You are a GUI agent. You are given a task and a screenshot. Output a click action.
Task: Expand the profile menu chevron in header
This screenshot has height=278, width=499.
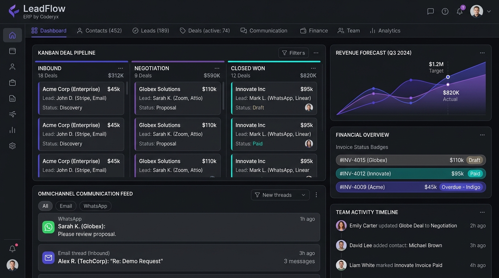[x=489, y=11]
